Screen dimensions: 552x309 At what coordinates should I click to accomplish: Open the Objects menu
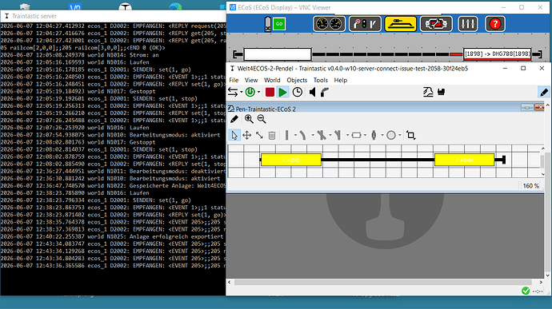click(x=297, y=80)
